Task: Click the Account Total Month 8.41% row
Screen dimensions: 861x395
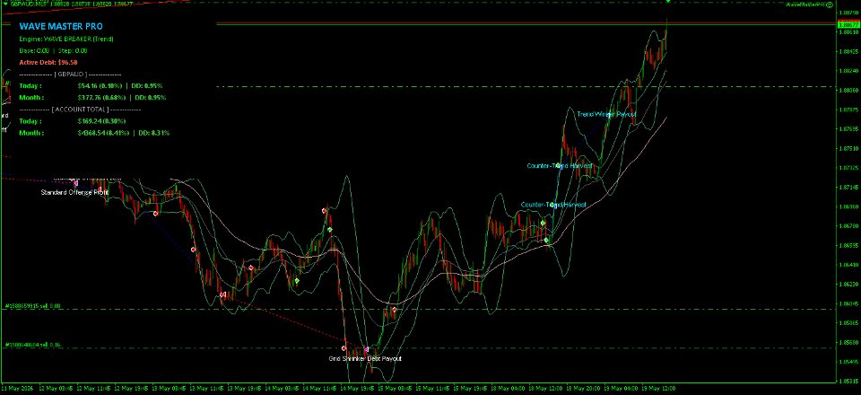Action: 94,133
